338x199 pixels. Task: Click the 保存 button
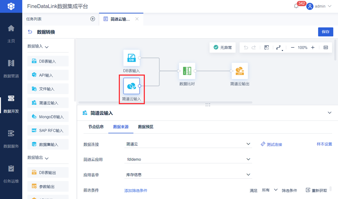pyautogui.click(x=326, y=32)
